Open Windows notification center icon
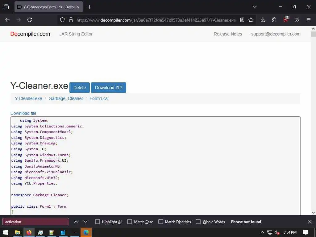The height and width of the screenshot is (237, 316). click(x=306, y=232)
